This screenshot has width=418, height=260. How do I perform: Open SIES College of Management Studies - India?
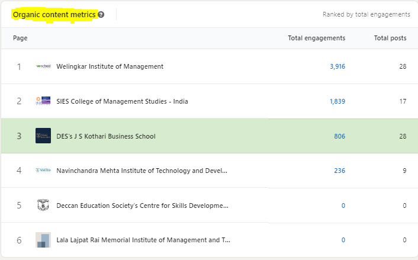(x=122, y=101)
